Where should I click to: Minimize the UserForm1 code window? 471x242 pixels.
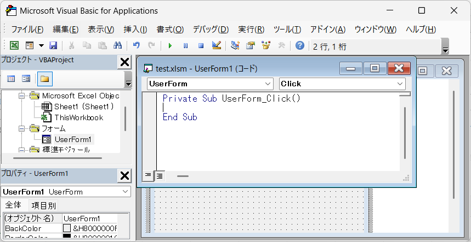coord(350,68)
